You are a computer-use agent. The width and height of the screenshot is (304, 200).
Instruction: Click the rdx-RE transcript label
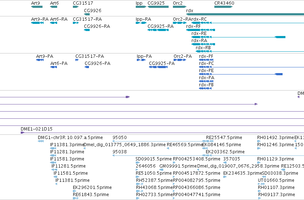coord(199,34)
